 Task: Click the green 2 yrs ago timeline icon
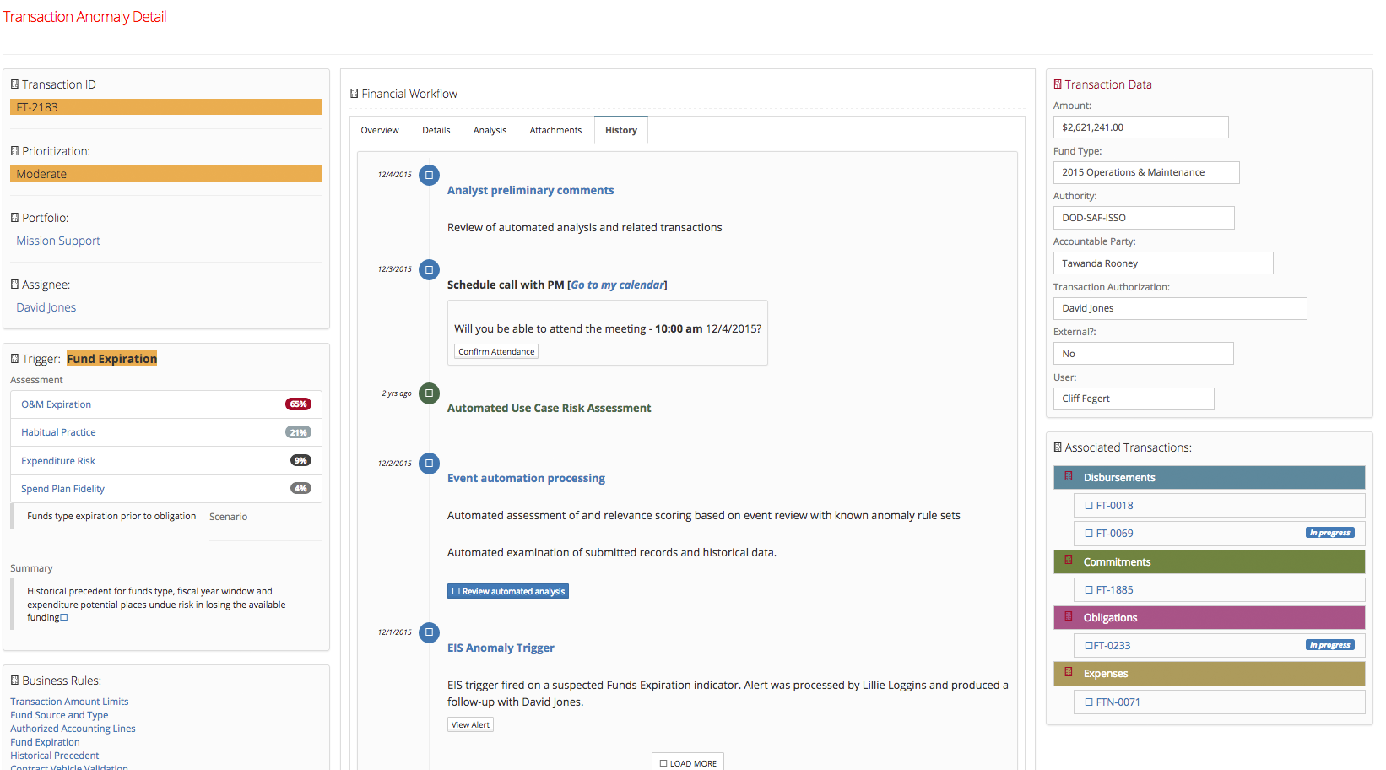pyautogui.click(x=429, y=393)
